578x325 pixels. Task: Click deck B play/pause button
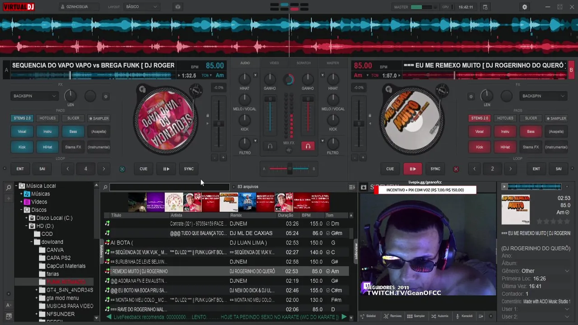(x=413, y=169)
